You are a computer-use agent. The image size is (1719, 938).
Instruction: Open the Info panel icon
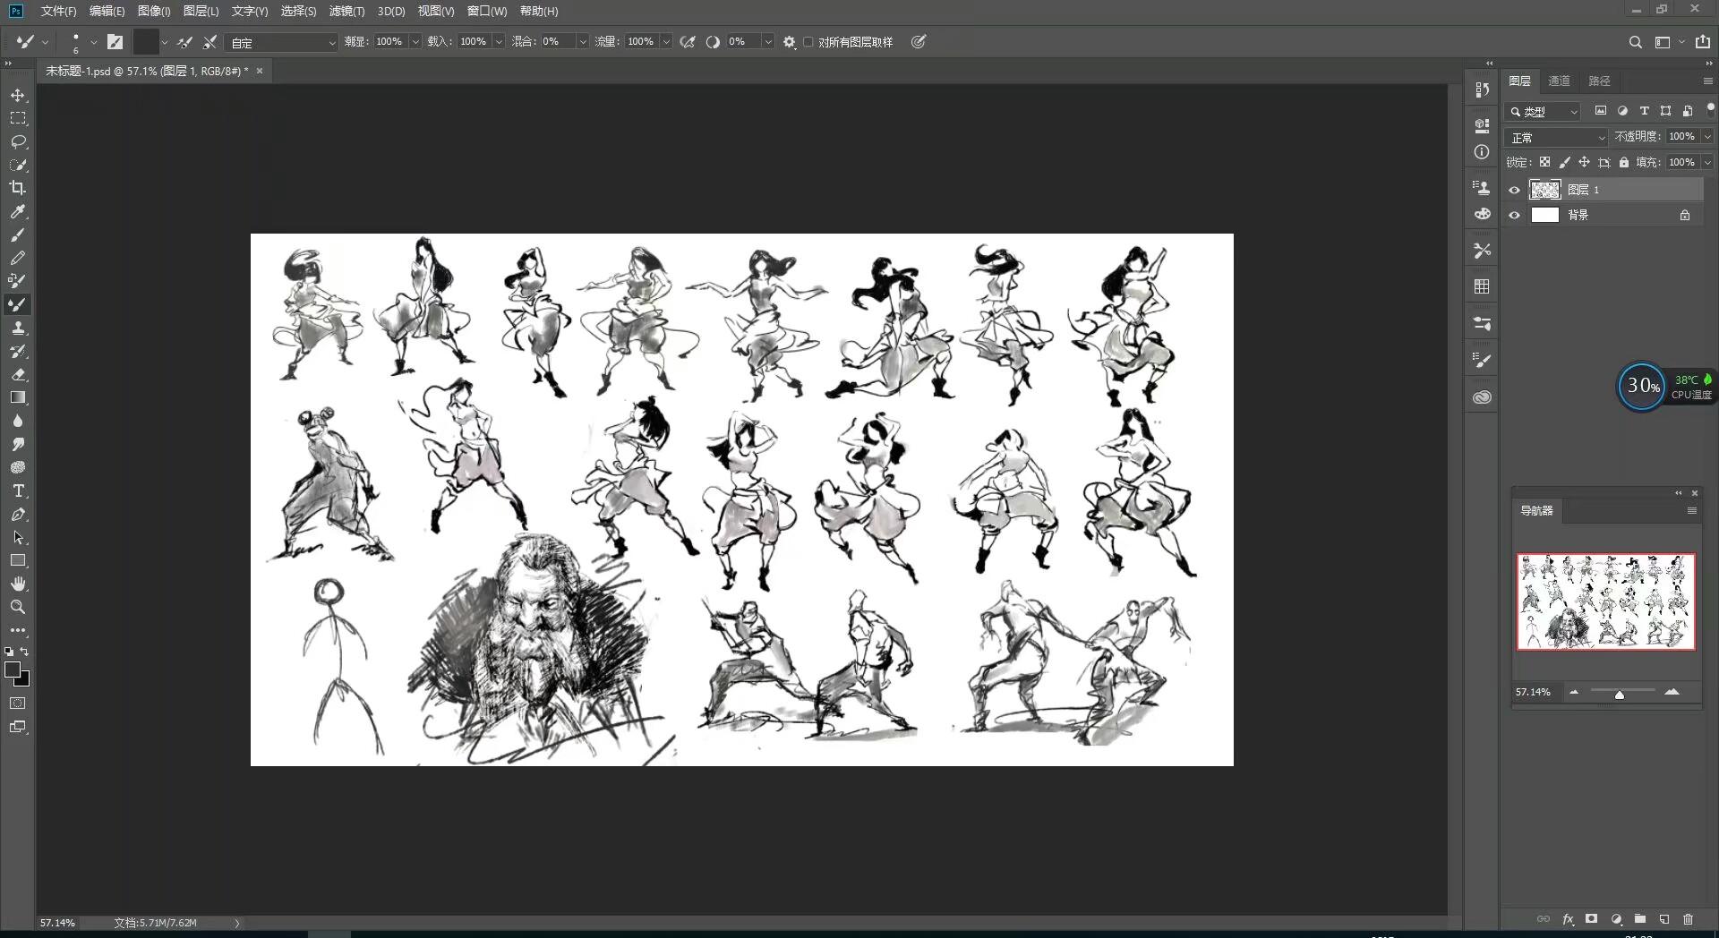(1482, 152)
